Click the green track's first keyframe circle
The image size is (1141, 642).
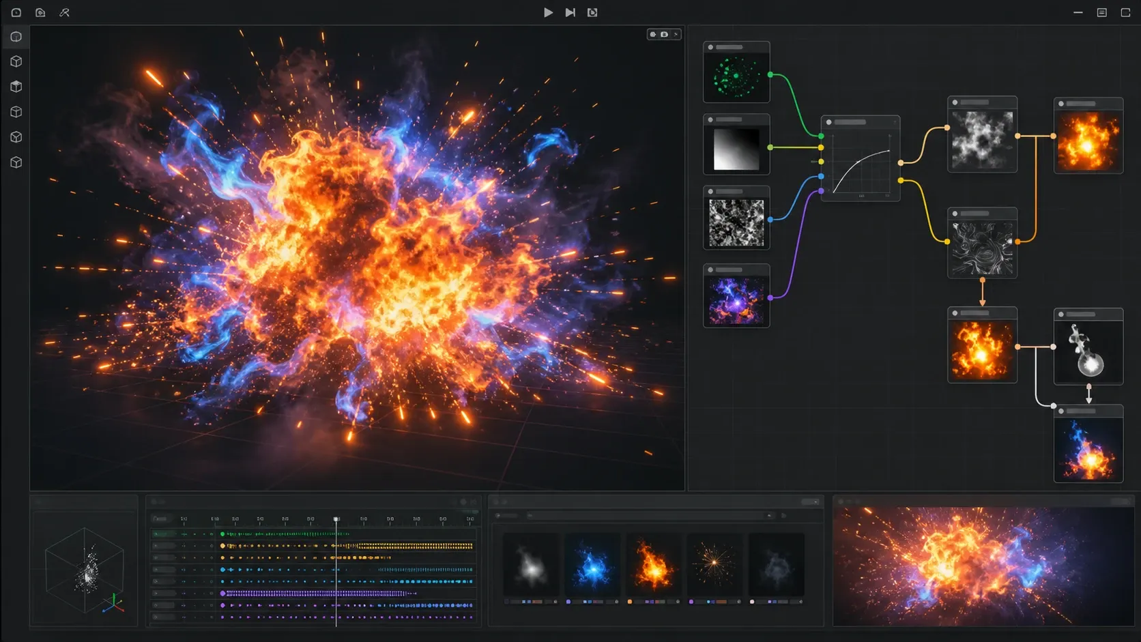[222, 534]
